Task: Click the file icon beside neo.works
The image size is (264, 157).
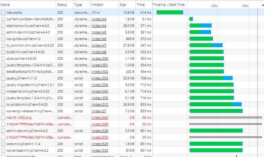Action: [3, 13]
